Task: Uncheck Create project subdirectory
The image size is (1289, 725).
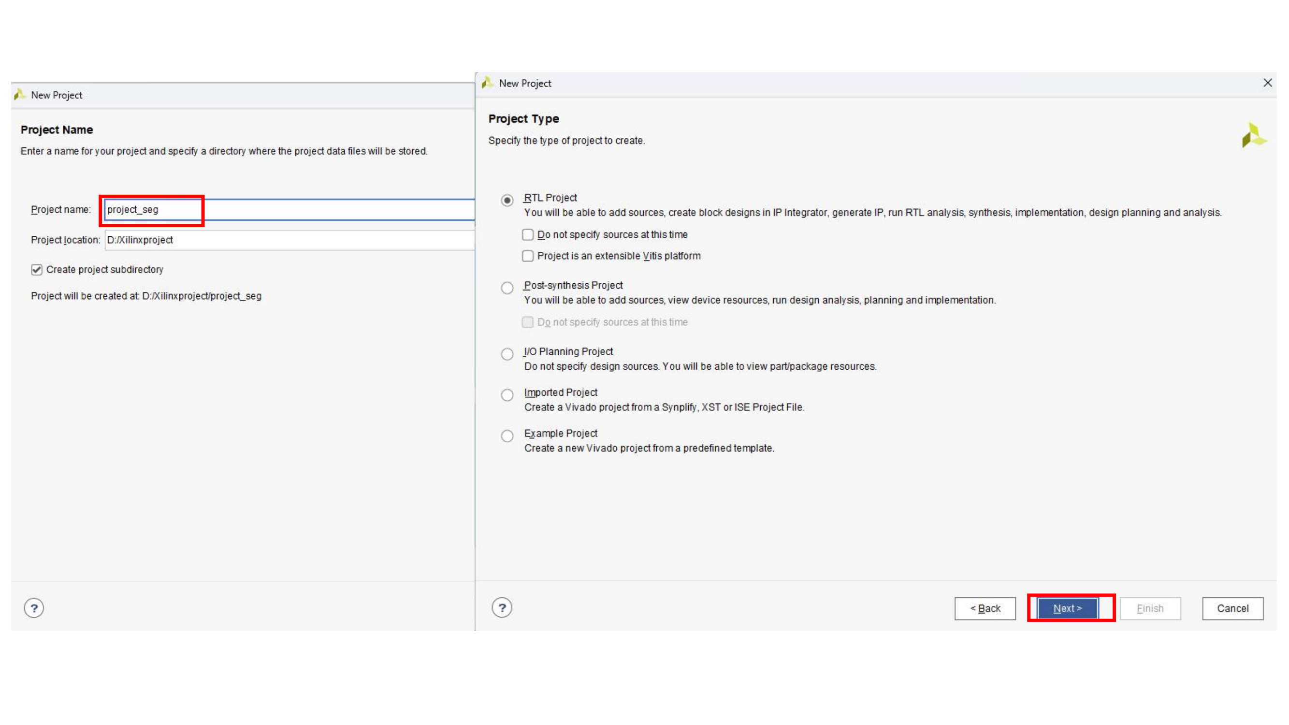Action: click(37, 270)
